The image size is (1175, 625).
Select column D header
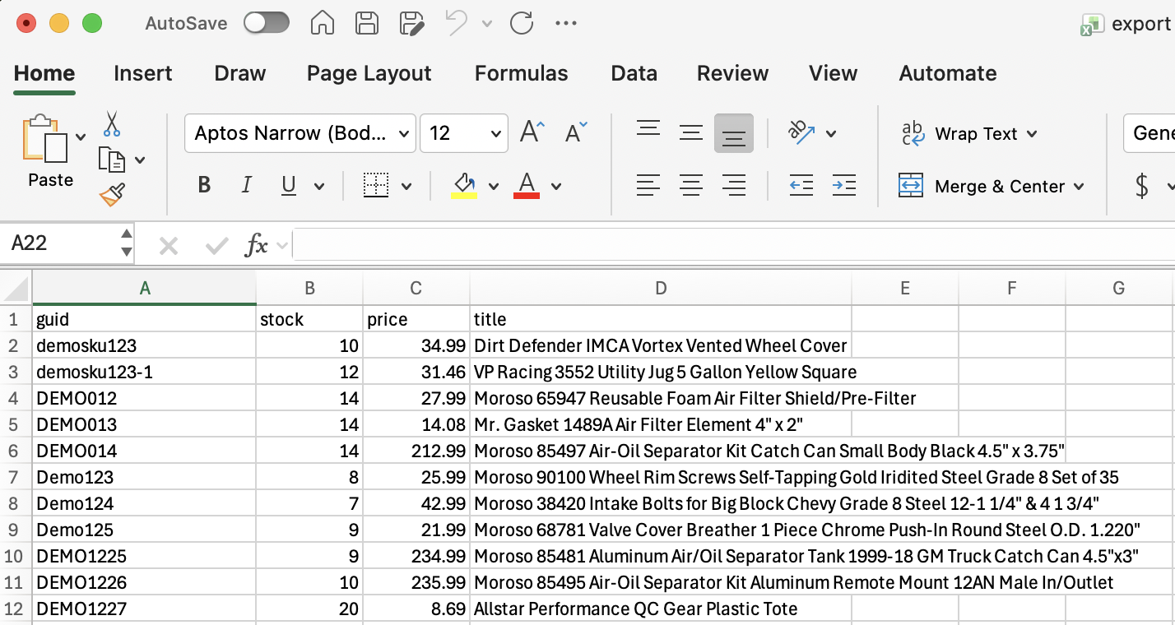tap(661, 288)
